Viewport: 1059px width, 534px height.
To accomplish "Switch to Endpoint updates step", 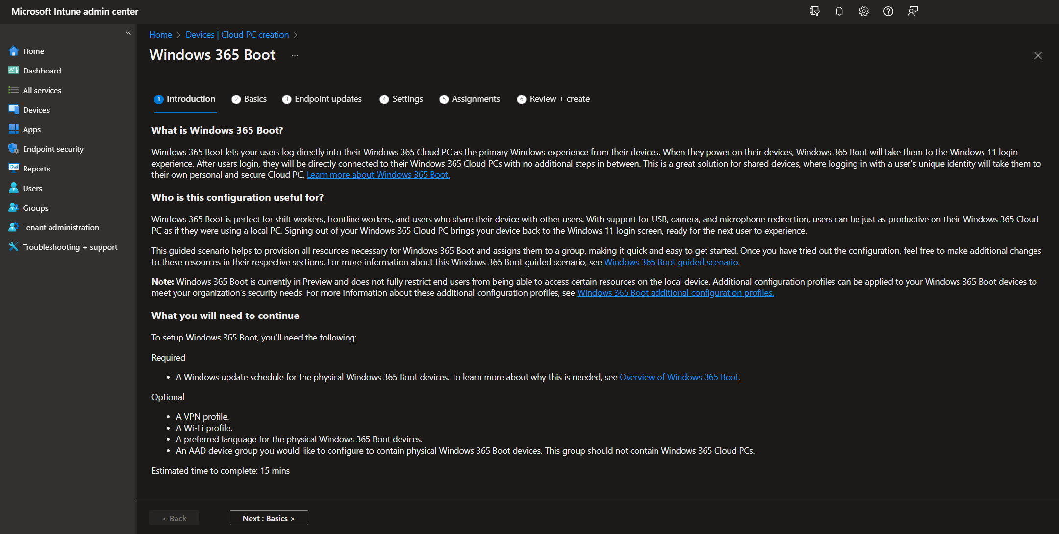I will [322, 99].
